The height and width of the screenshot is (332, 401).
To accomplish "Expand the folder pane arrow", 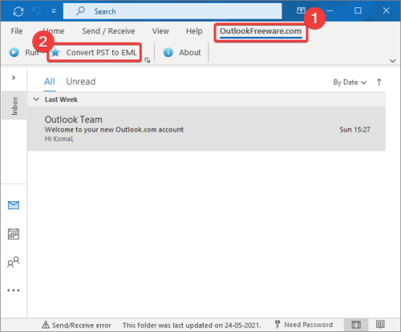I will tap(14, 78).
